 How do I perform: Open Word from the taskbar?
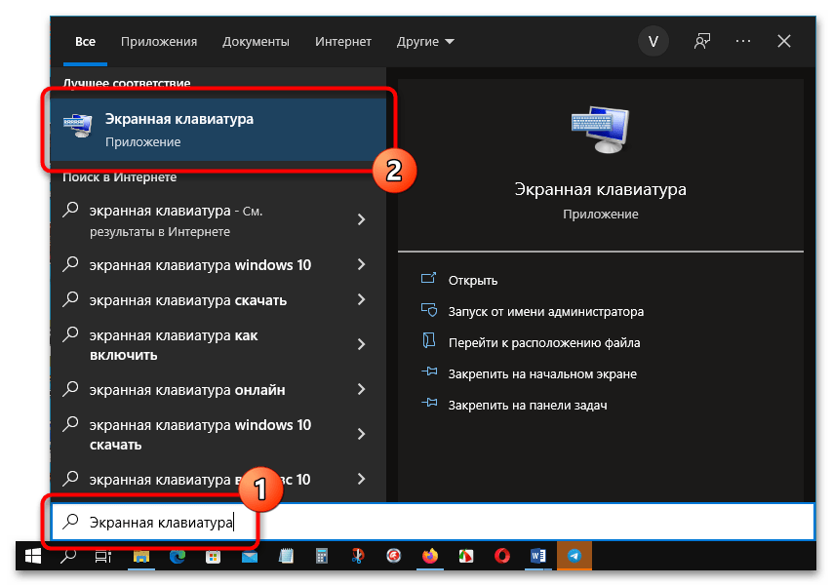click(538, 556)
